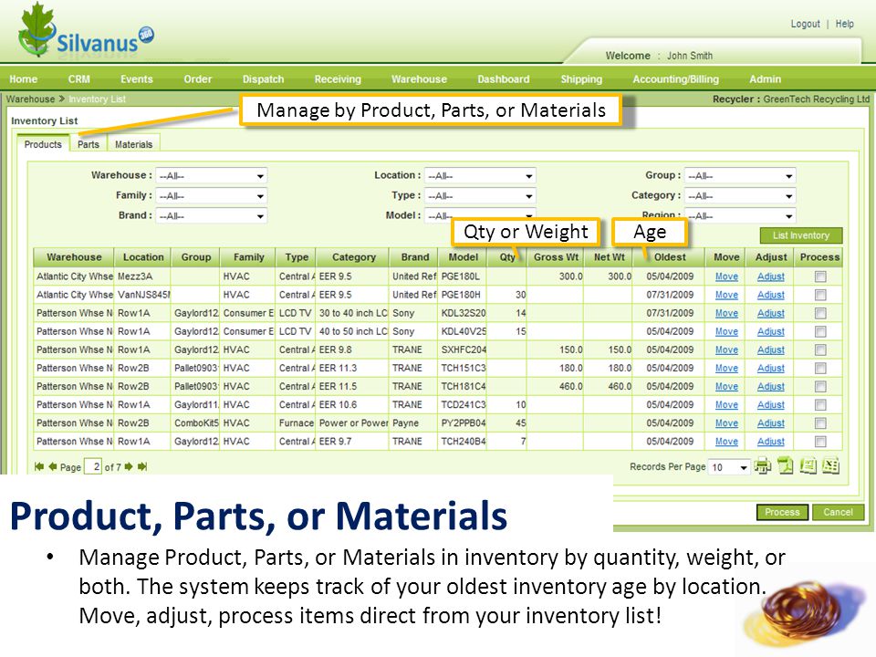876x657 pixels.
Task: Click Move link for TCH240B4 row
Action: pos(726,442)
